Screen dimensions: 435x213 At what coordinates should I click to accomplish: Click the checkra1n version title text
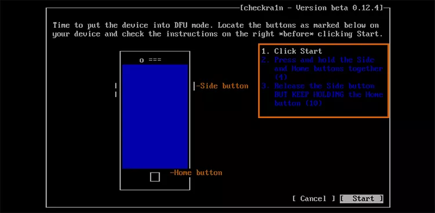[311, 8]
